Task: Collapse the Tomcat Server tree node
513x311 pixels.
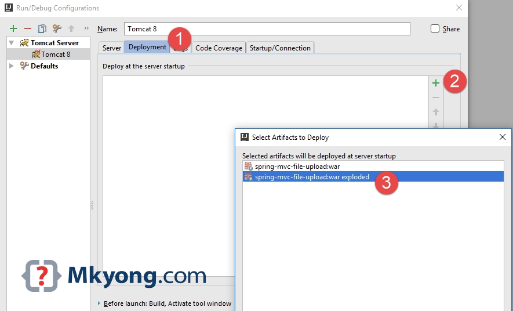Action: coord(12,43)
